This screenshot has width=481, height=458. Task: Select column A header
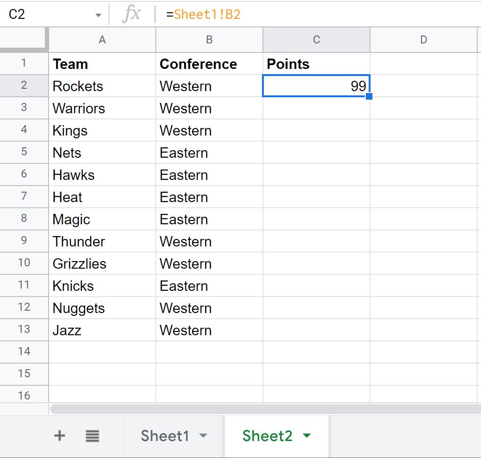point(102,40)
